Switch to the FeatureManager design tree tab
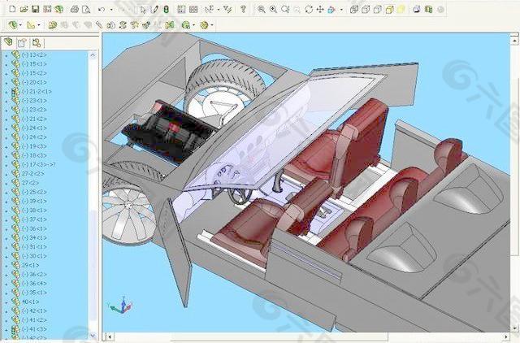 coord(8,42)
